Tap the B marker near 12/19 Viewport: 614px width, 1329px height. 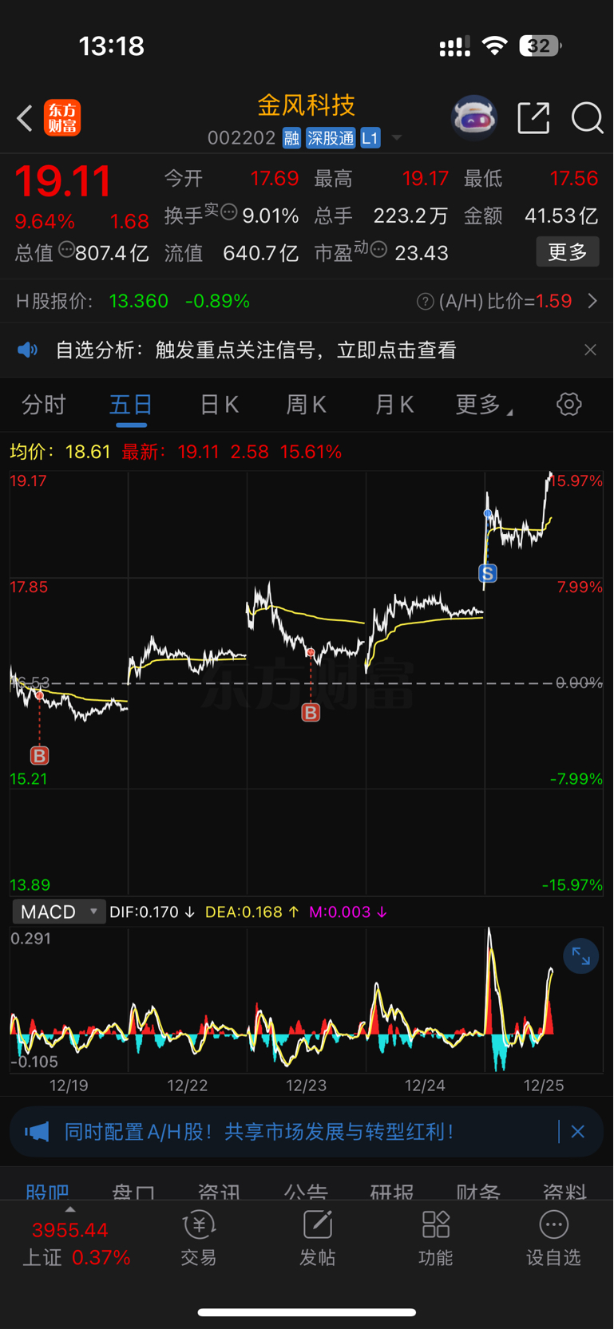pos(39,755)
